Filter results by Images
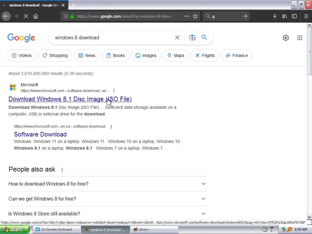The width and height of the screenshot is (312, 234). (x=146, y=55)
